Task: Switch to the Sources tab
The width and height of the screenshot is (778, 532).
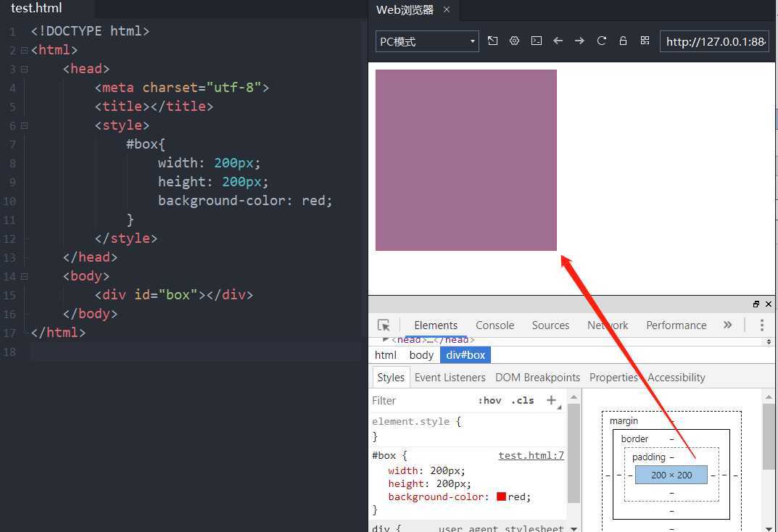Action: [550, 325]
